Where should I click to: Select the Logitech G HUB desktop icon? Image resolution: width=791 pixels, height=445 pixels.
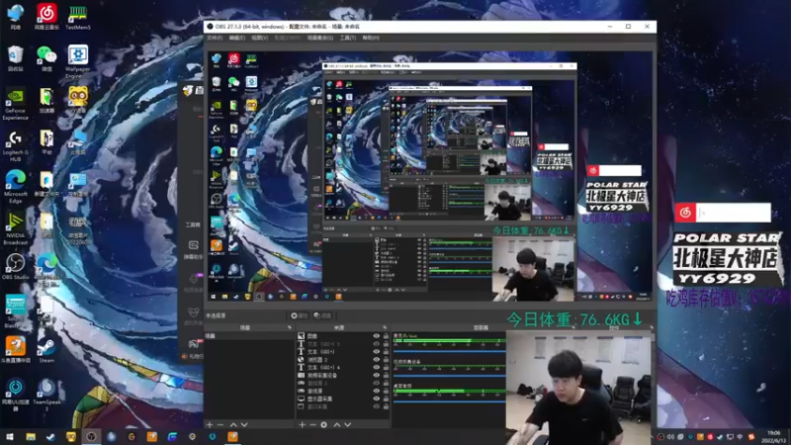15,145
